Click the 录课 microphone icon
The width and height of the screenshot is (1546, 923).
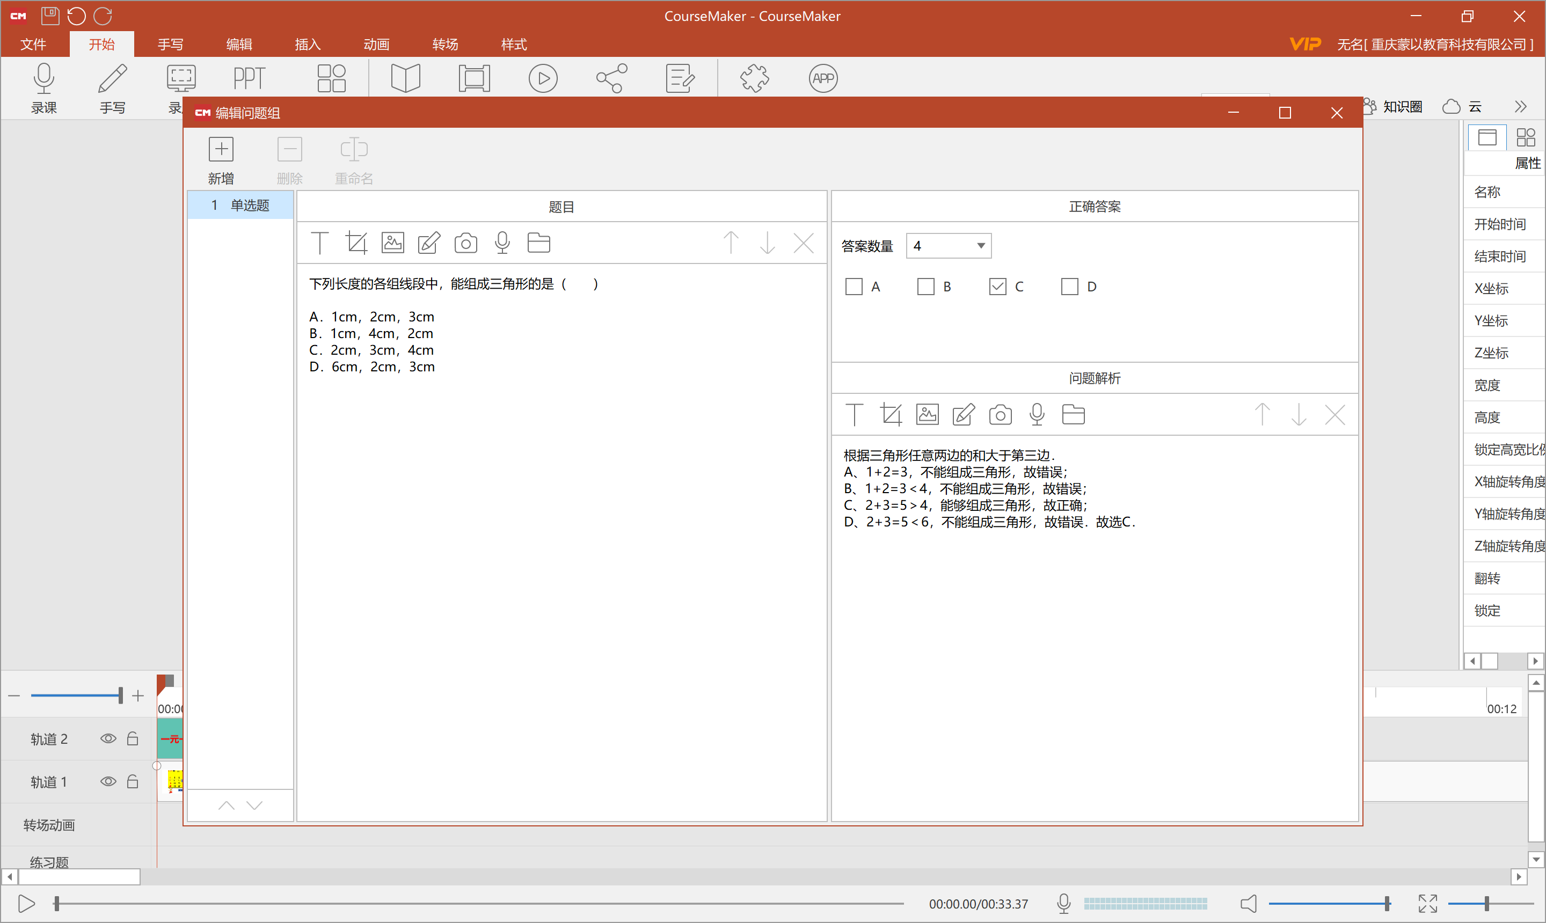[x=43, y=79]
